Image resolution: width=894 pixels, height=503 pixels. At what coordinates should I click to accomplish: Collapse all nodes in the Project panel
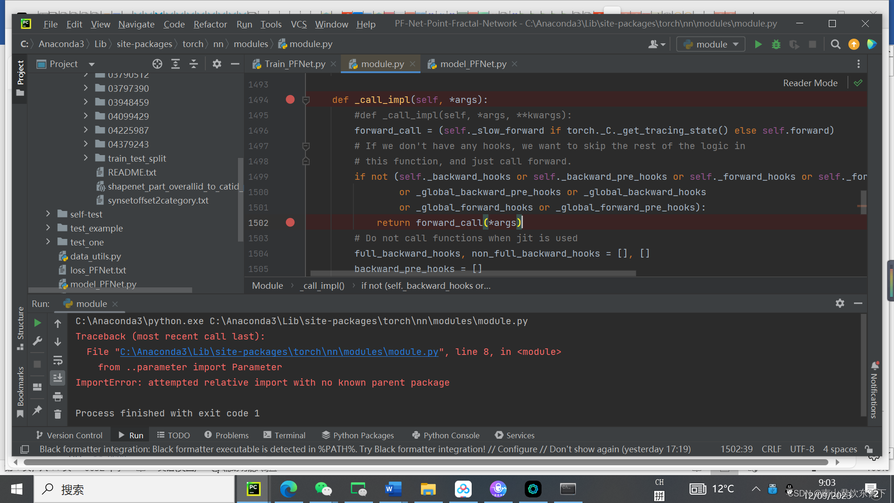(x=194, y=64)
